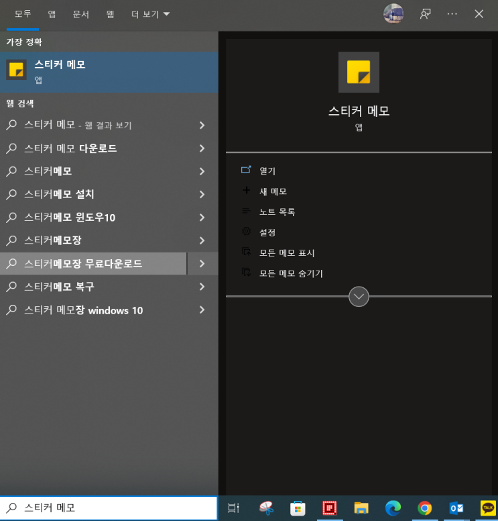Click the large 스티커 메모 app tile

[x=359, y=72]
